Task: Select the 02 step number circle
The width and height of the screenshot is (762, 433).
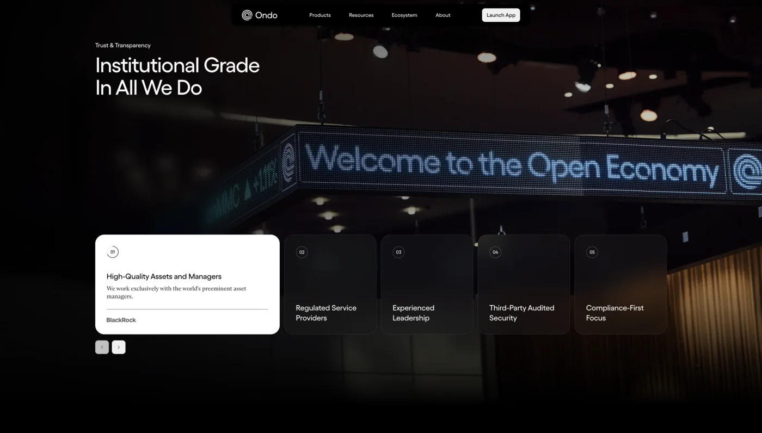Action: 302,252
